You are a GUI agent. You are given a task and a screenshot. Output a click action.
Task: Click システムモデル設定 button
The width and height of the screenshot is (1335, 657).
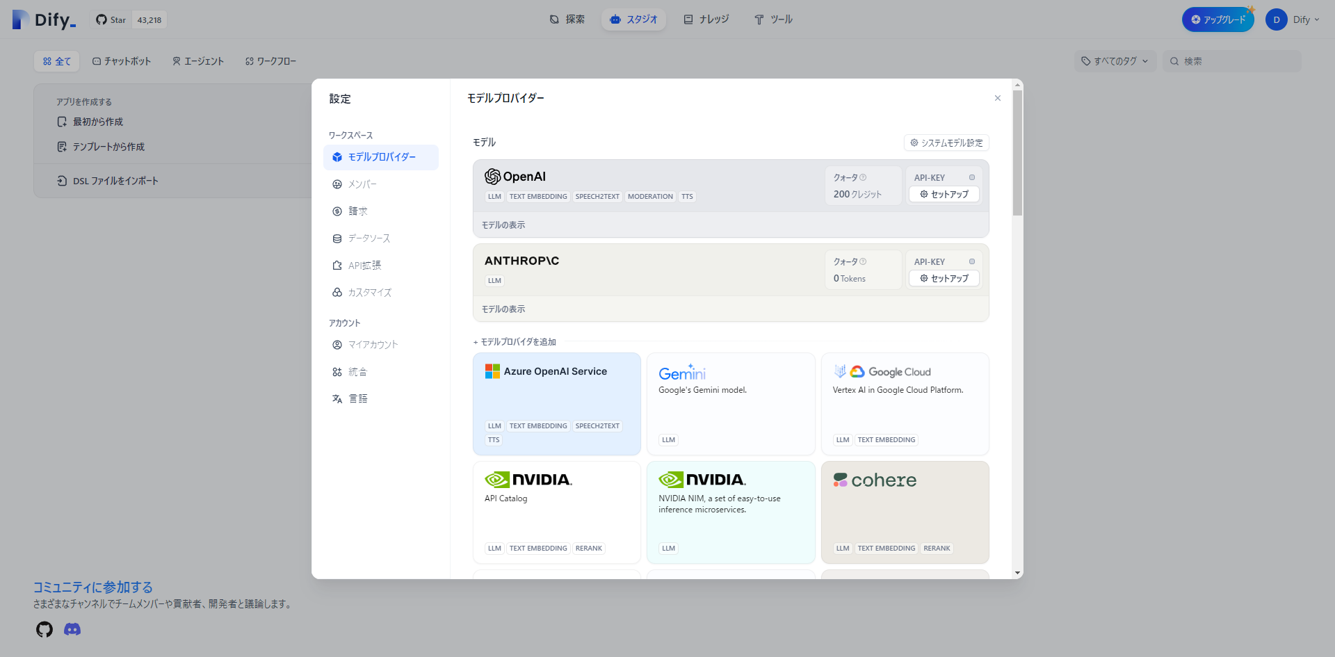tap(946, 143)
